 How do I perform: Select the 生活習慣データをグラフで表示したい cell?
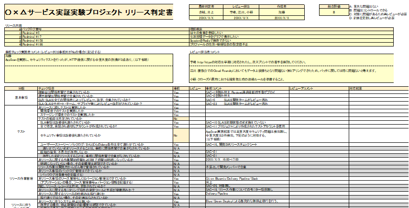tap(291, 37)
